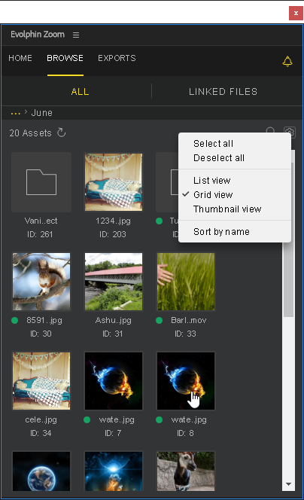
Task: Select the blue glowing light thumbnail
Action: tap(114, 471)
